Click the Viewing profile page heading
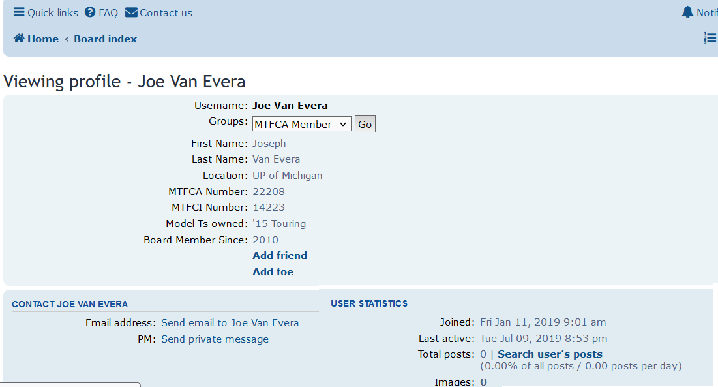This screenshot has height=387, width=718. point(125,82)
